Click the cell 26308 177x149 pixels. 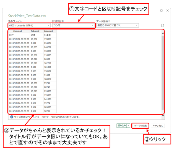click(50, 59)
